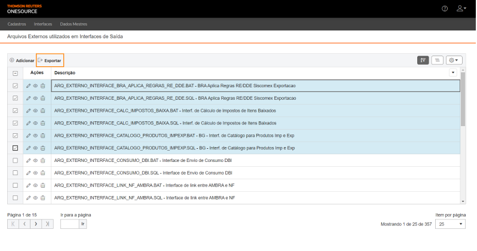
Task: Uncheck the CALC_IMPOSTOS_BAIXA.SQL row checkbox
Action: pyautogui.click(x=15, y=123)
